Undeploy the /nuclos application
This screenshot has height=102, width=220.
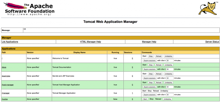pos(167,99)
